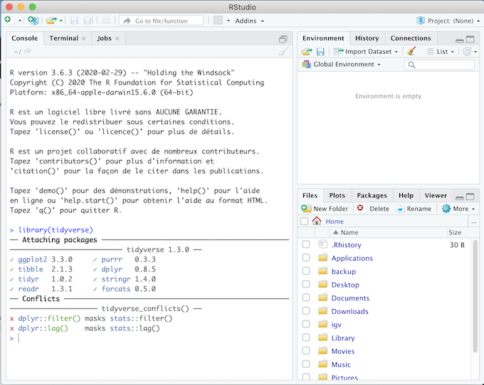The height and width of the screenshot is (385, 484).
Task: Check the .Rhistory file checkbox
Action: (x=305, y=245)
